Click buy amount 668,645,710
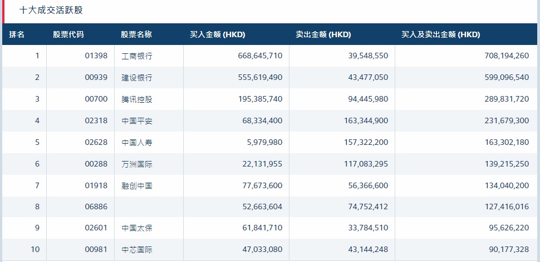The height and width of the screenshot is (262, 540). (260, 56)
